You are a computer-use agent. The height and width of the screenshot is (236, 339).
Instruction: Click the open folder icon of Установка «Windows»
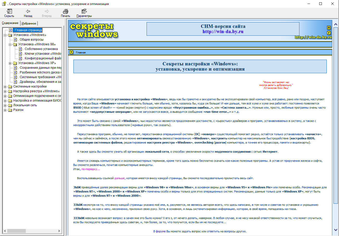10,35
